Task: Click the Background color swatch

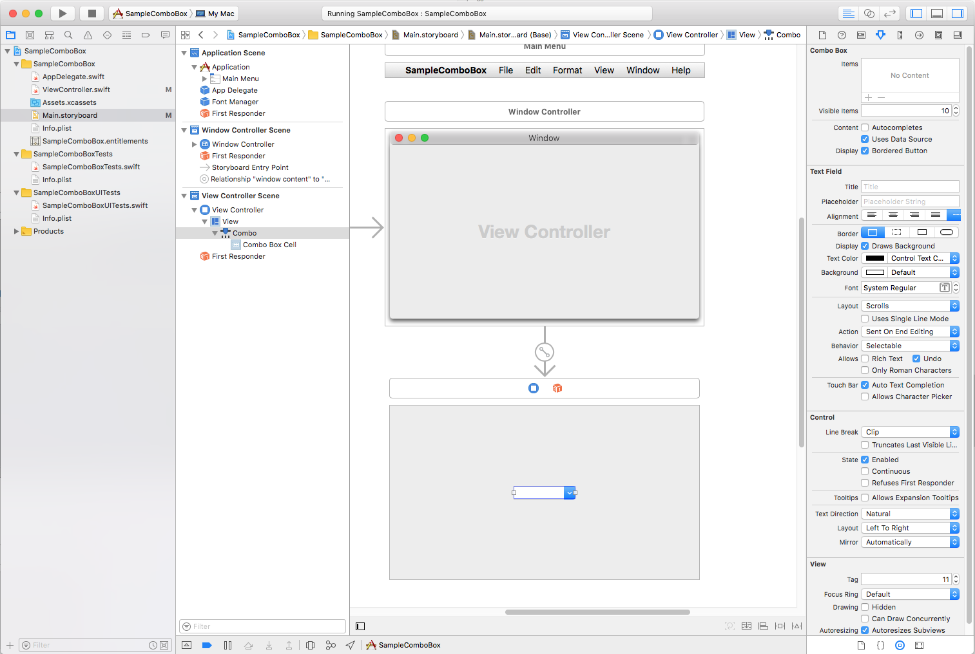Action: pos(875,272)
